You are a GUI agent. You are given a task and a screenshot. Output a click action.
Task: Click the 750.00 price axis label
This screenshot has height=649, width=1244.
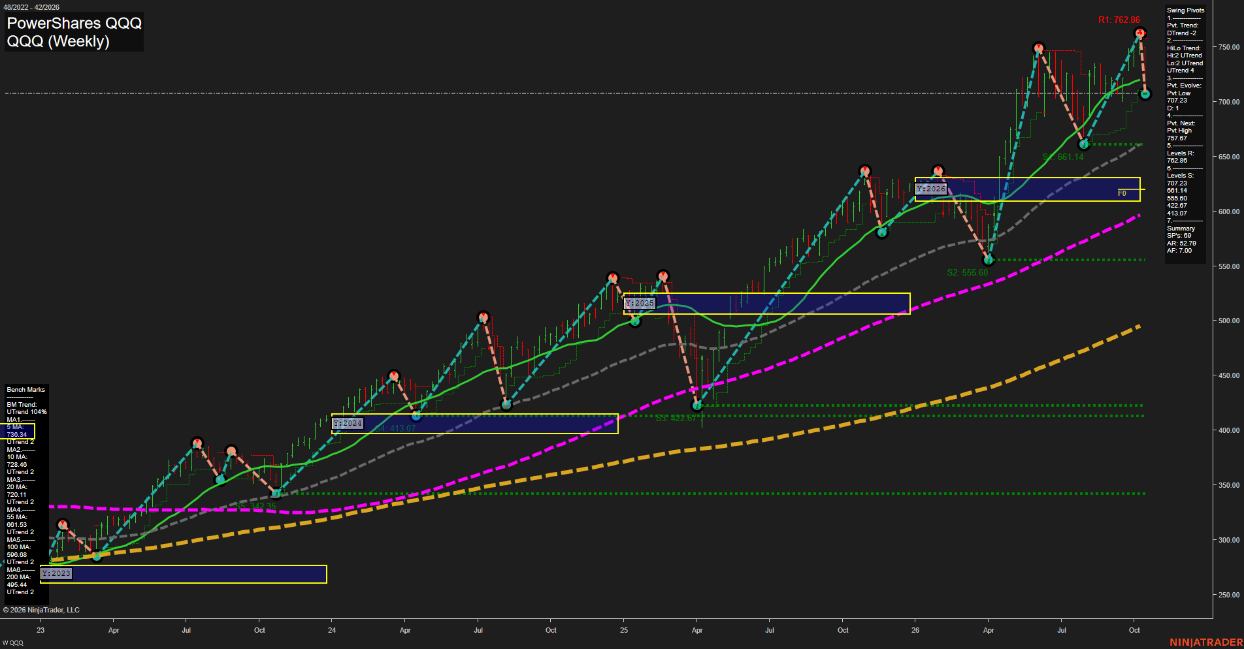click(x=1229, y=47)
